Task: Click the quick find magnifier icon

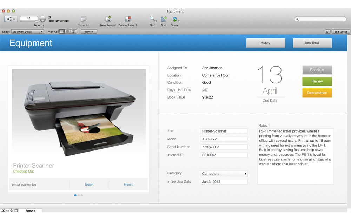Action: [x=297, y=19]
